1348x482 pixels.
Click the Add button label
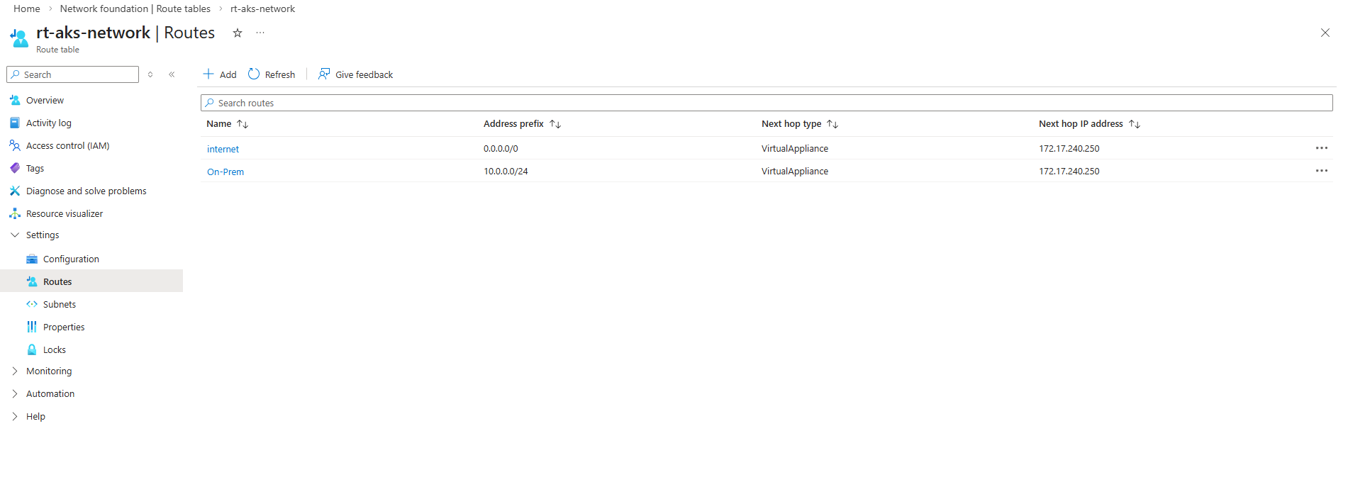[228, 74]
